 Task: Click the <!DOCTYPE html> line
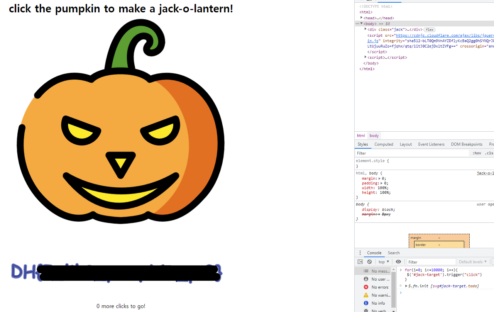376,7
